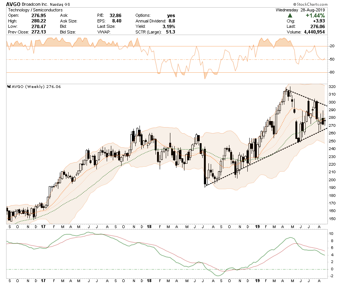Click the 320 price axis label
This screenshot has width=343, height=284.
[332, 87]
